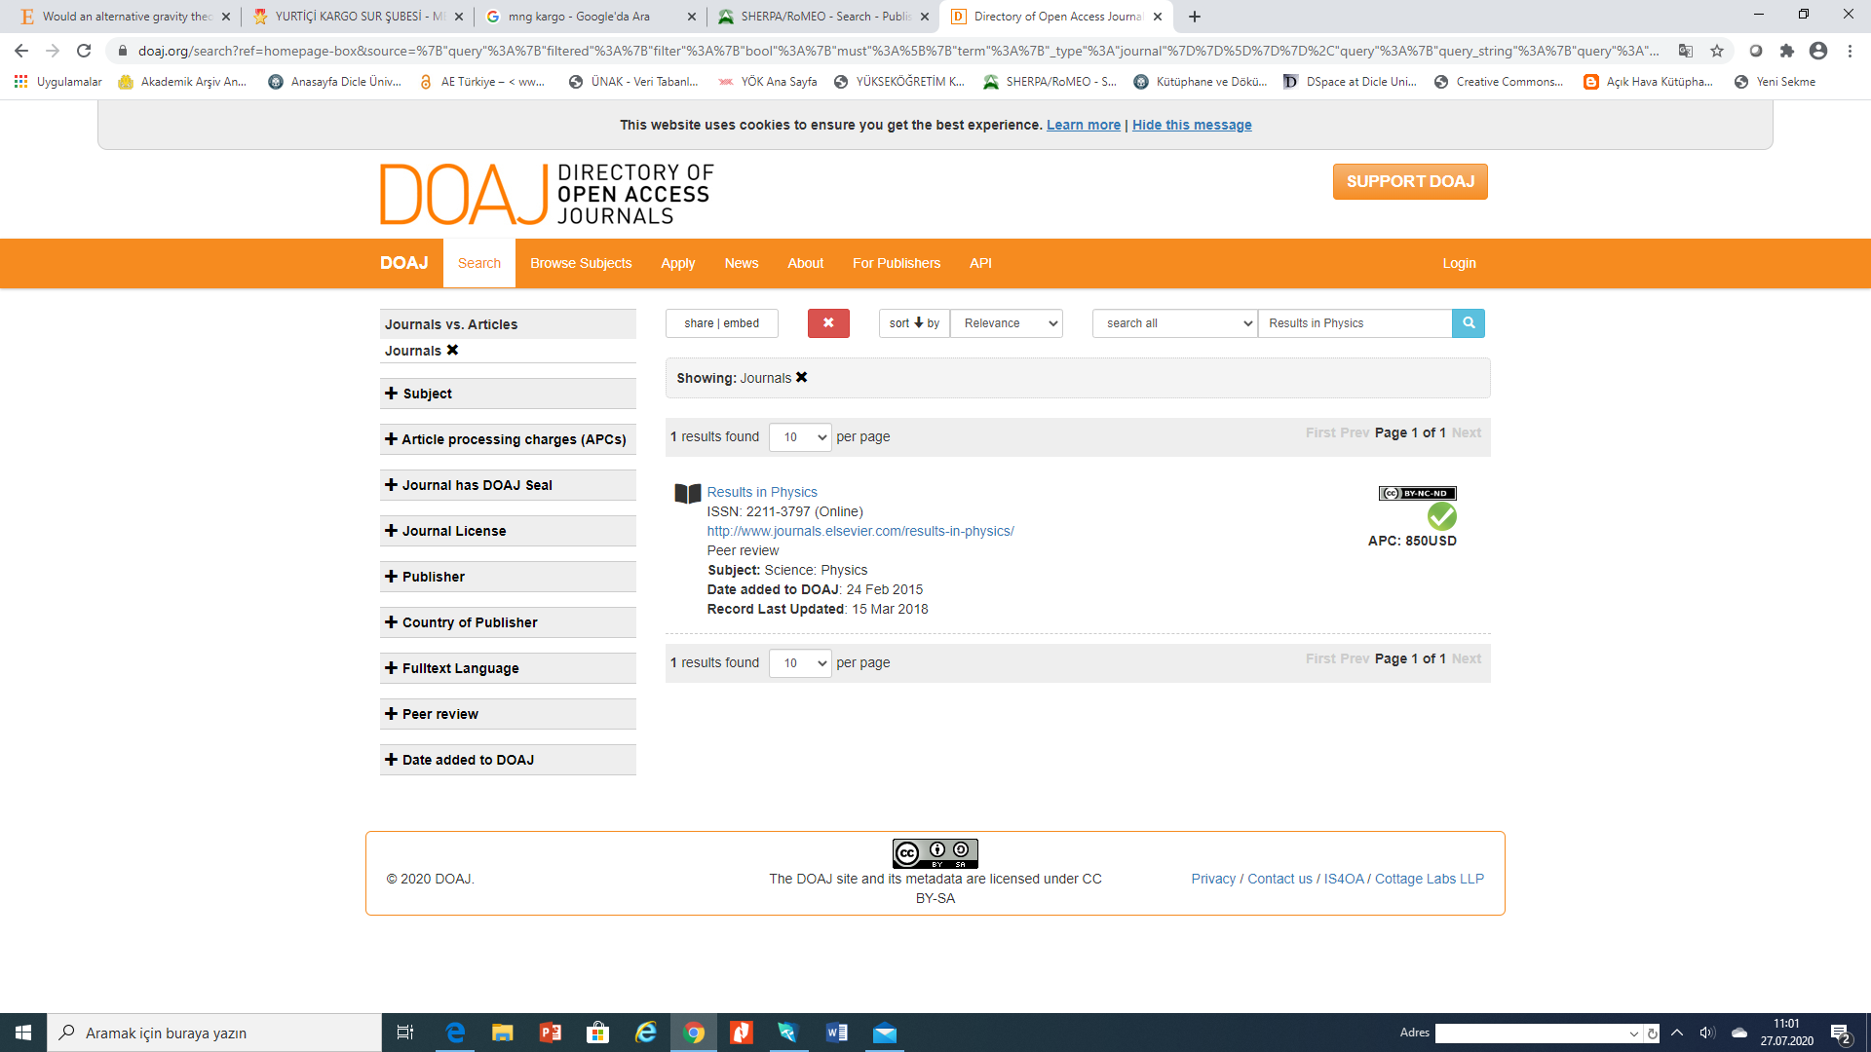
Task: Click the SUPPORT DOAJ button
Action: 1410,181
